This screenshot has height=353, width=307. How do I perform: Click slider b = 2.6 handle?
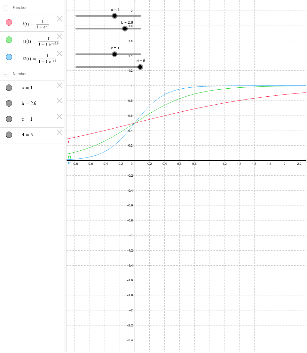125,28
